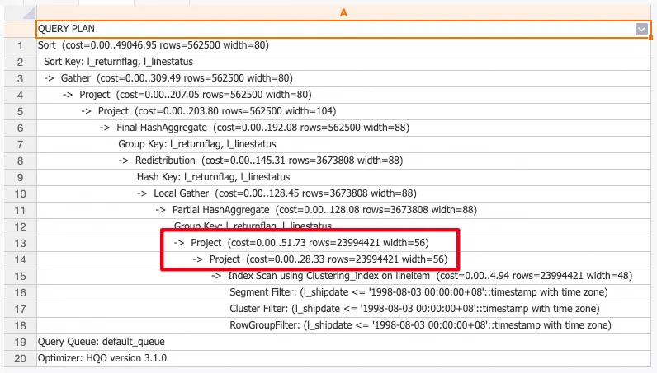Select the Project cost=0.00..51.73 cell
Viewport: 657px width, 373px height.
coord(343,243)
